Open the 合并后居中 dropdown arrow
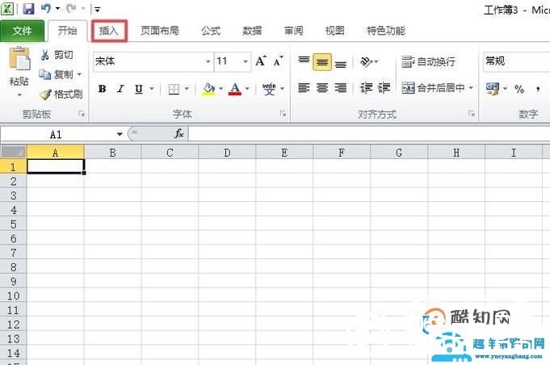The image size is (550, 365). (x=471, y=88)
